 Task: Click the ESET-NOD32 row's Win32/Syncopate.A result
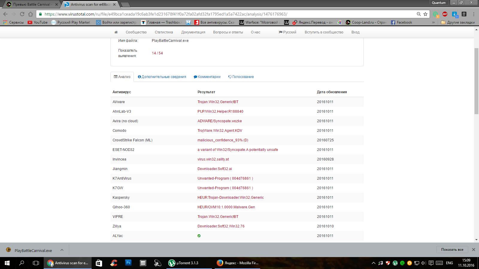click(x=238, y=150)
